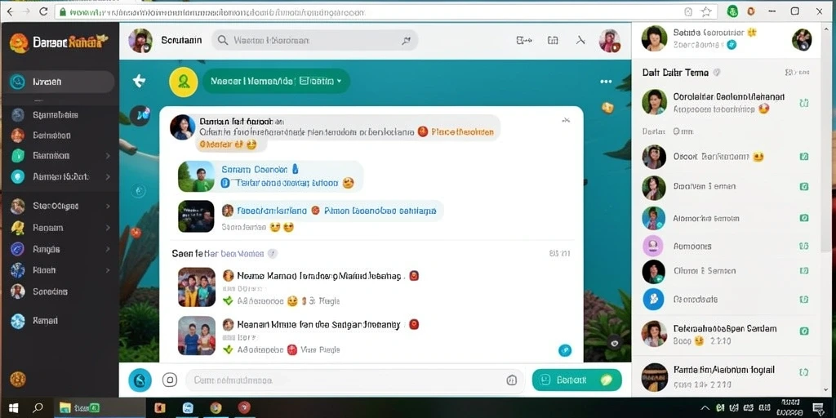Screen dimensions: 836x418
Task: Open the 'Dalt Dalir Tema' section heading
Action: pyautogui.click(x=675, y=73)
